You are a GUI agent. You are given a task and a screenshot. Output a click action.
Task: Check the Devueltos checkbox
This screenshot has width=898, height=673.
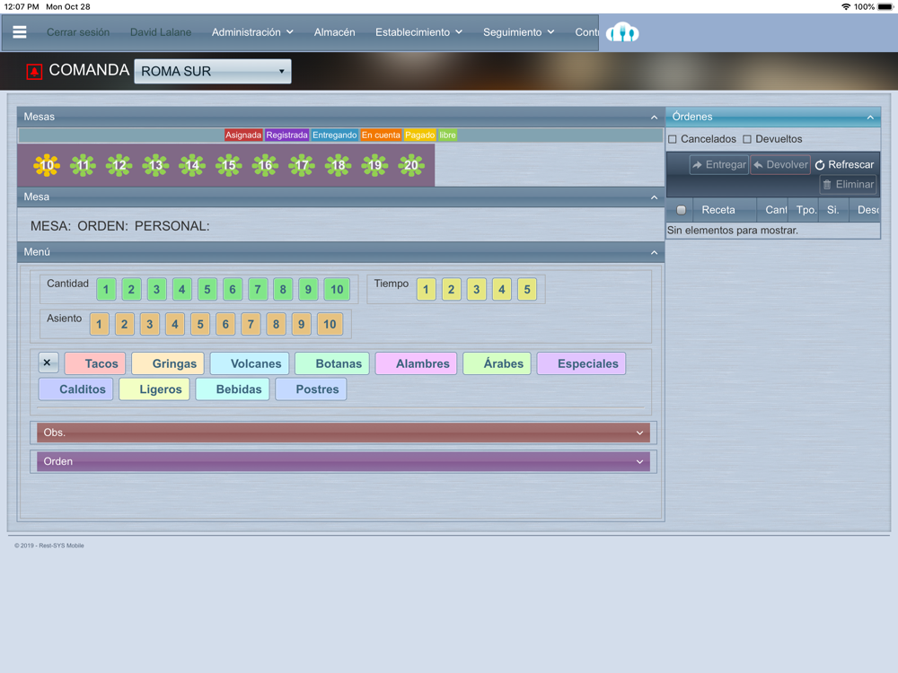point(747,139)
